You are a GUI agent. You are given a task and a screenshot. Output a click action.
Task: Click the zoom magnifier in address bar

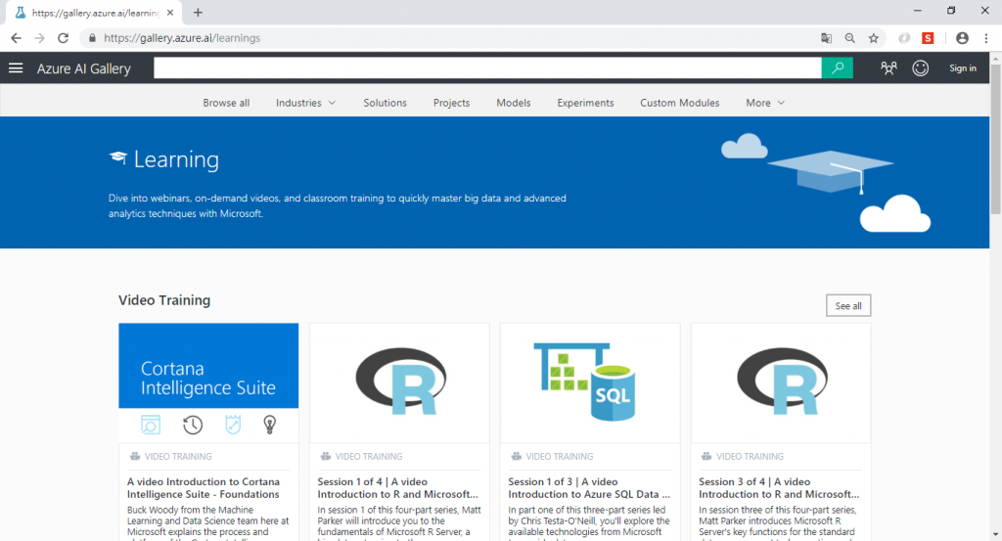(850, 38)
